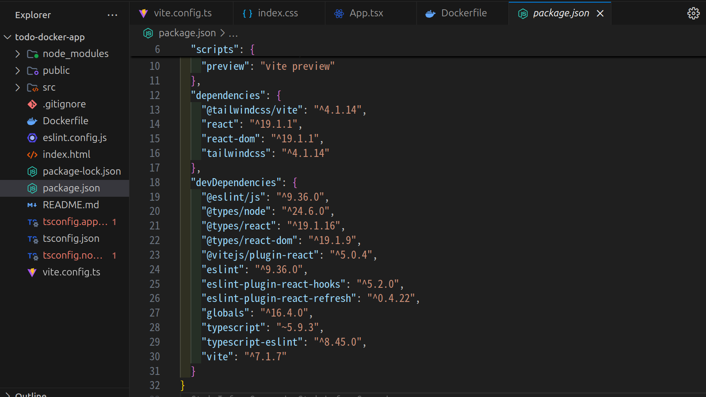Select the package.json editor tab
The image size is (706, 397).
560,13
